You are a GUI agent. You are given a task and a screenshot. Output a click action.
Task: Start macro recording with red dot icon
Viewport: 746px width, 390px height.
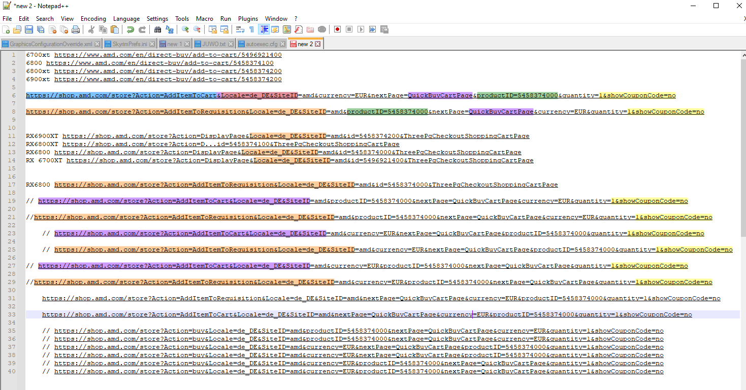(337, 29)
